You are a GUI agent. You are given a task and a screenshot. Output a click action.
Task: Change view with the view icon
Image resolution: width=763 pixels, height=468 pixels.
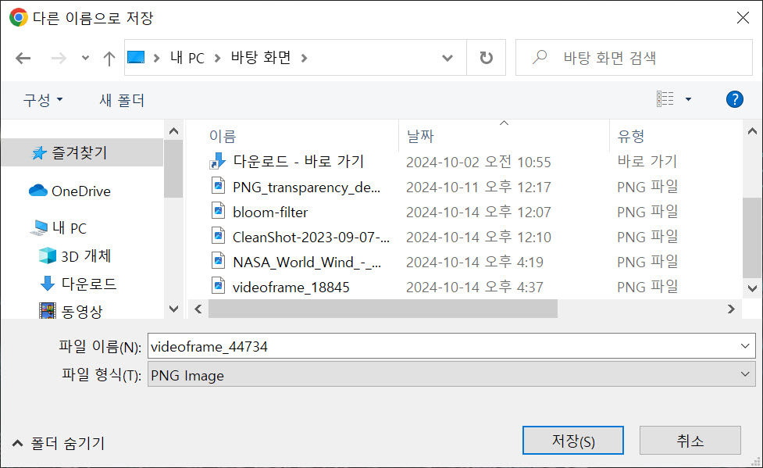click(x=665, y=99)
